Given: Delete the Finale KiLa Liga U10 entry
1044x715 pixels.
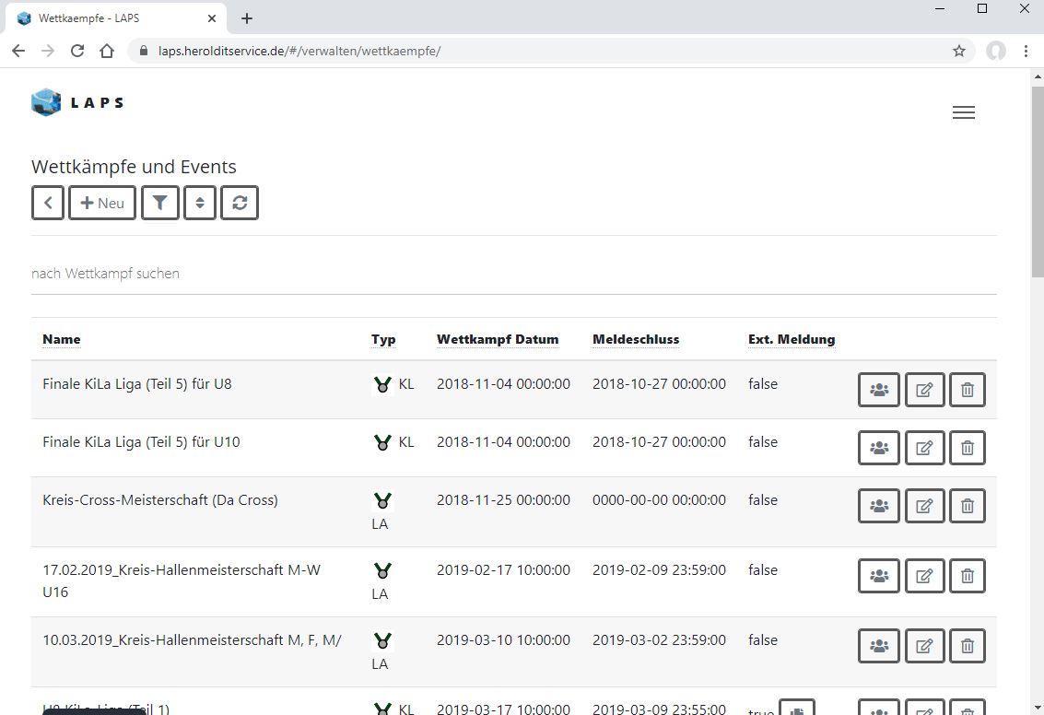Looking at the screenshot, I should (x=968, y=448).
